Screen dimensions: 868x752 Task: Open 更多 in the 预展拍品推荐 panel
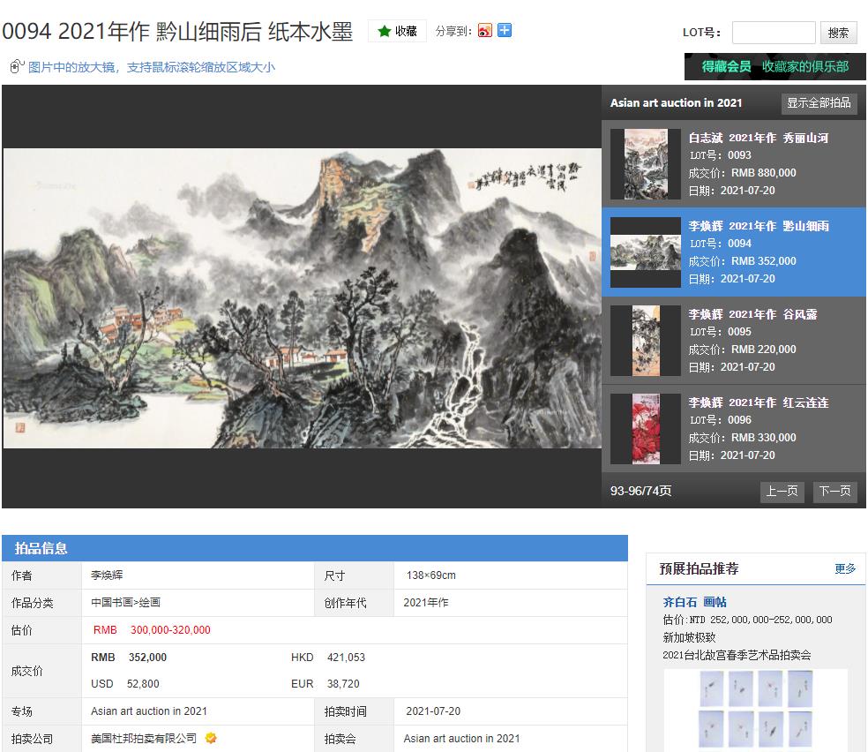(x=847, y=569)
